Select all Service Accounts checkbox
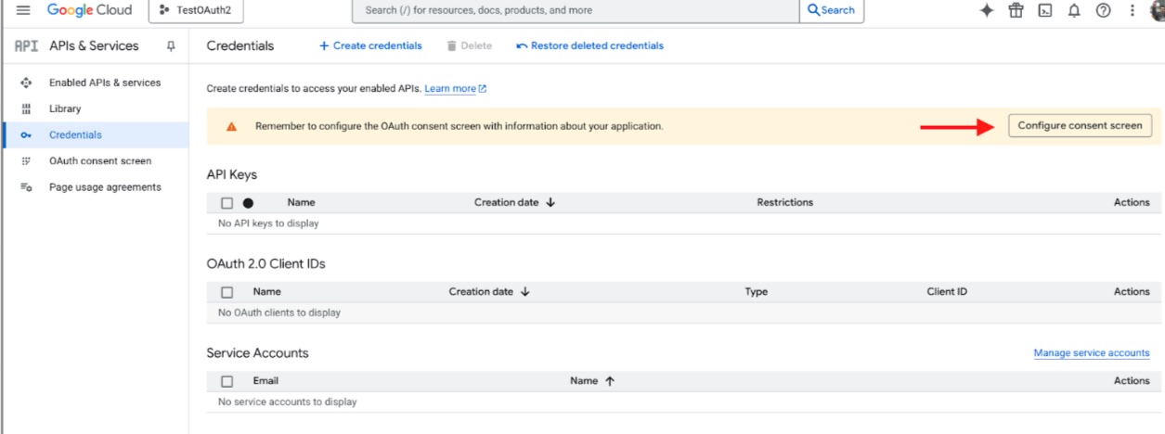The height and width of the screenshot is (434, 1165). click(227, 381)
